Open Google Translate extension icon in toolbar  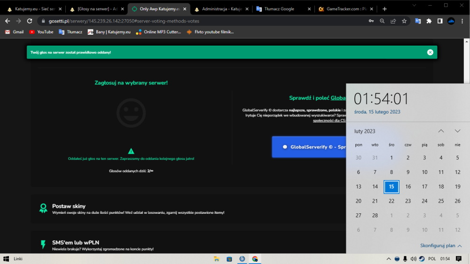coord(418,21)
